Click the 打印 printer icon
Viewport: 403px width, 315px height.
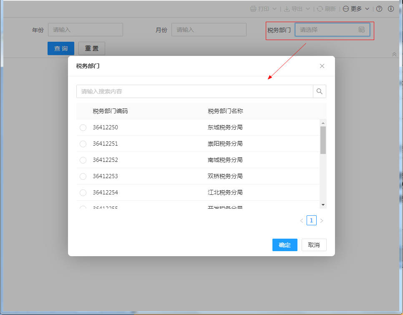click(x=253, y=9)
